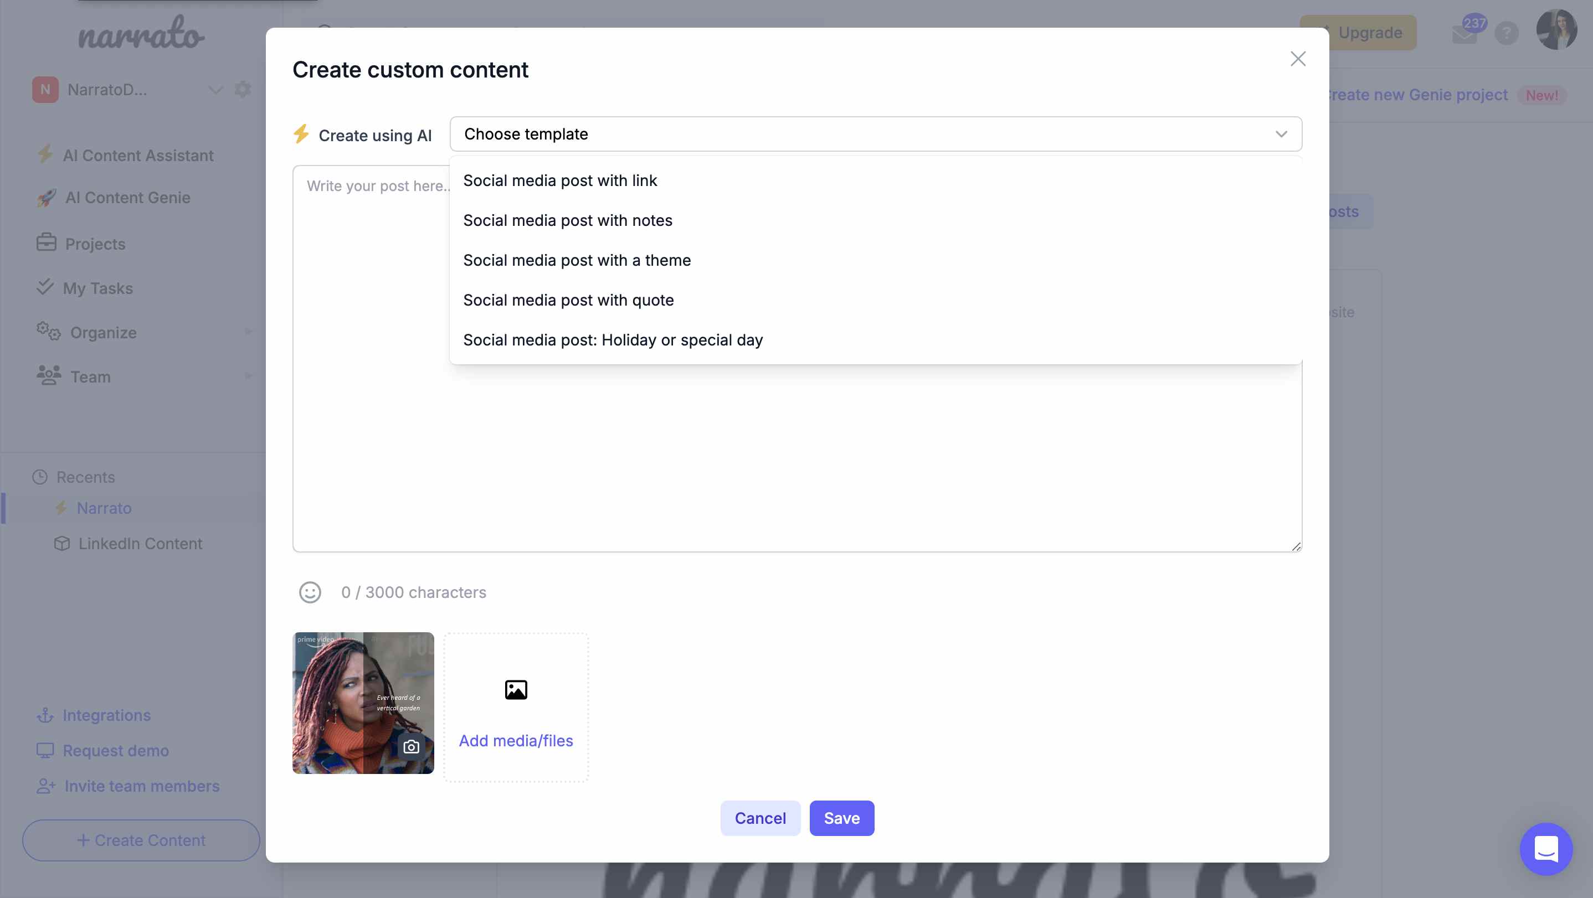Open the Narrato recent item

pos(104,508)
